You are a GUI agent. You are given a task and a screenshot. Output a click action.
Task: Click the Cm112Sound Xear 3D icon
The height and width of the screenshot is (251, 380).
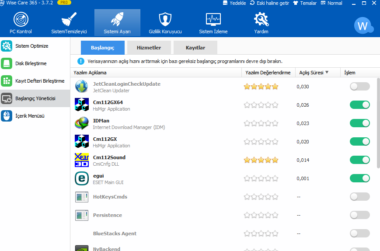tap(82, 160)
